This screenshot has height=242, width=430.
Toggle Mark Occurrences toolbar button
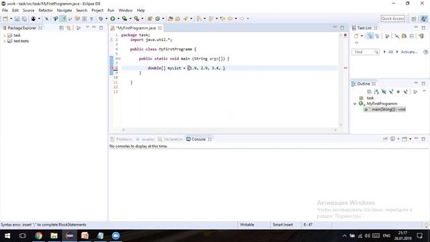pyautogui.click(x=63, y=19)
